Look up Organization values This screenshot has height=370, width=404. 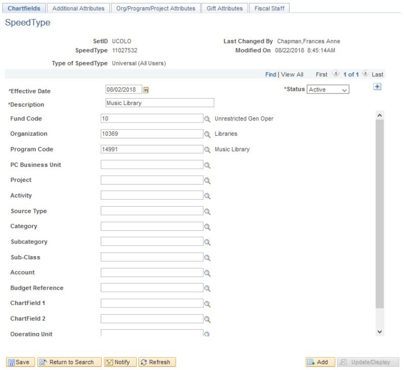(207, 134)
